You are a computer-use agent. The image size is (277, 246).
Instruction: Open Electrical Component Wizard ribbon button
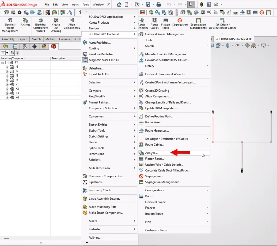click(41, 25)
